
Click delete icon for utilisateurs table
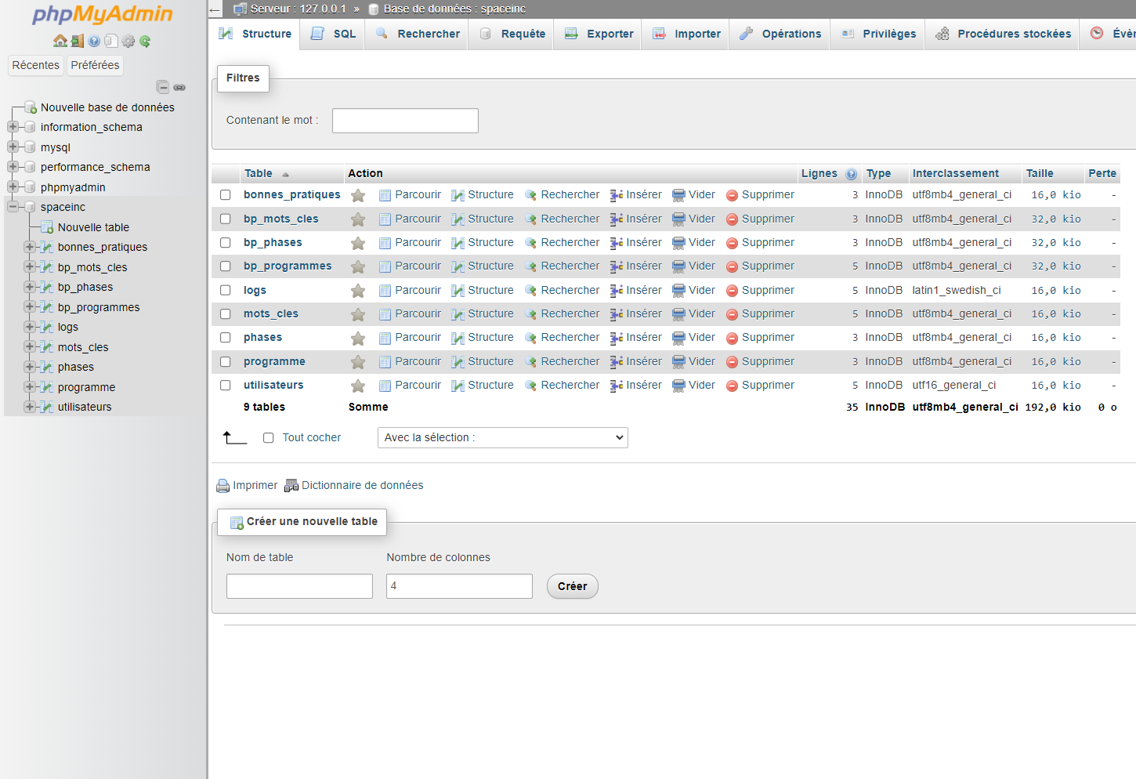point(732,386)
